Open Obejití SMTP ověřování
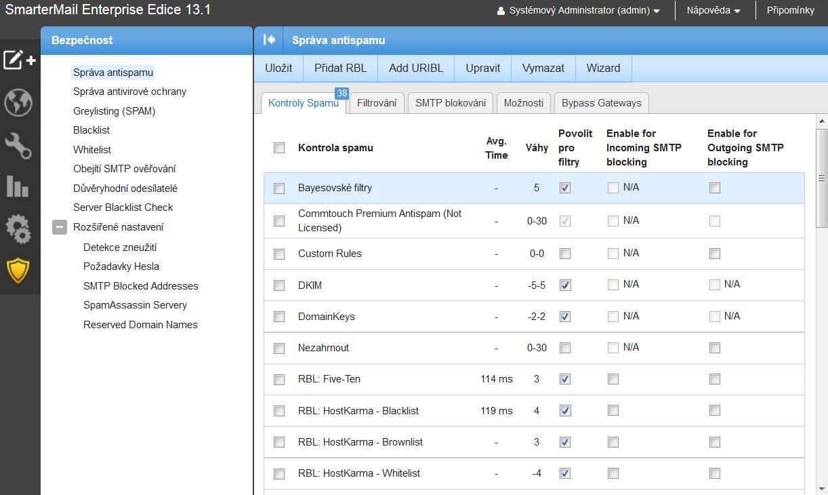This screenshot has height=495, width=828. (x=125, y=169)
